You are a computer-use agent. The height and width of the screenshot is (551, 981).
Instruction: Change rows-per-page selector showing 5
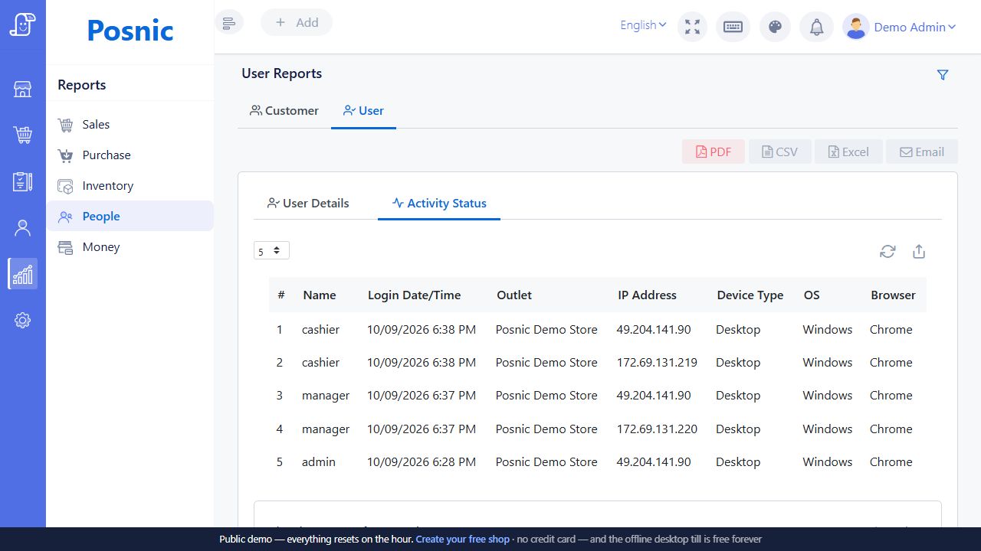pyautogui.click(x=271, y=251)
